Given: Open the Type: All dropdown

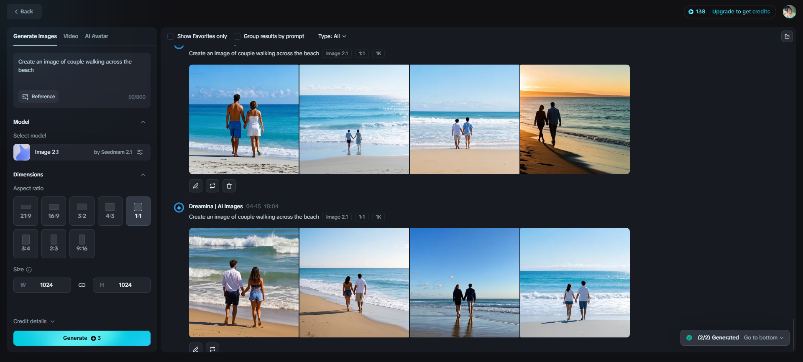Looking at the screenshot, I should tap(332, 36).
